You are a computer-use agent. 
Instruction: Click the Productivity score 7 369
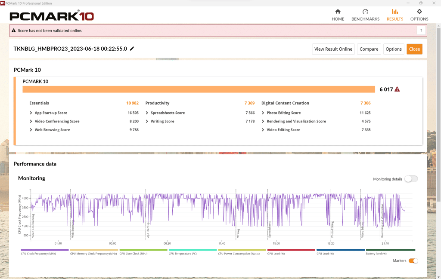249,103
